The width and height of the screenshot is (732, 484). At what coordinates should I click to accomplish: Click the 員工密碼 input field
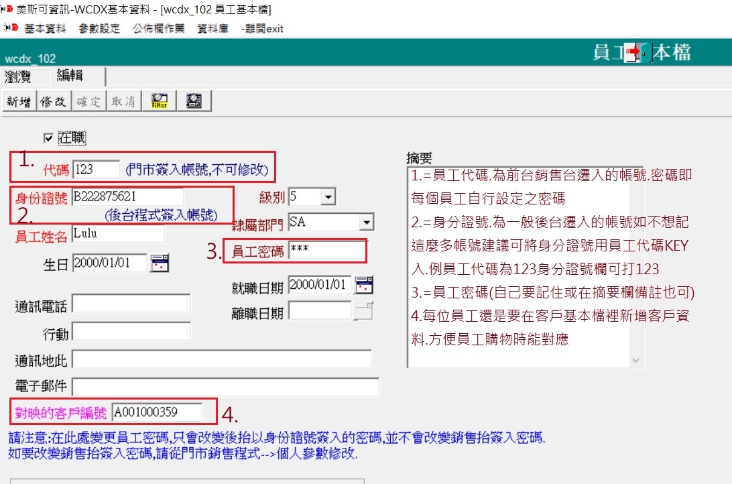pos(326,251)
